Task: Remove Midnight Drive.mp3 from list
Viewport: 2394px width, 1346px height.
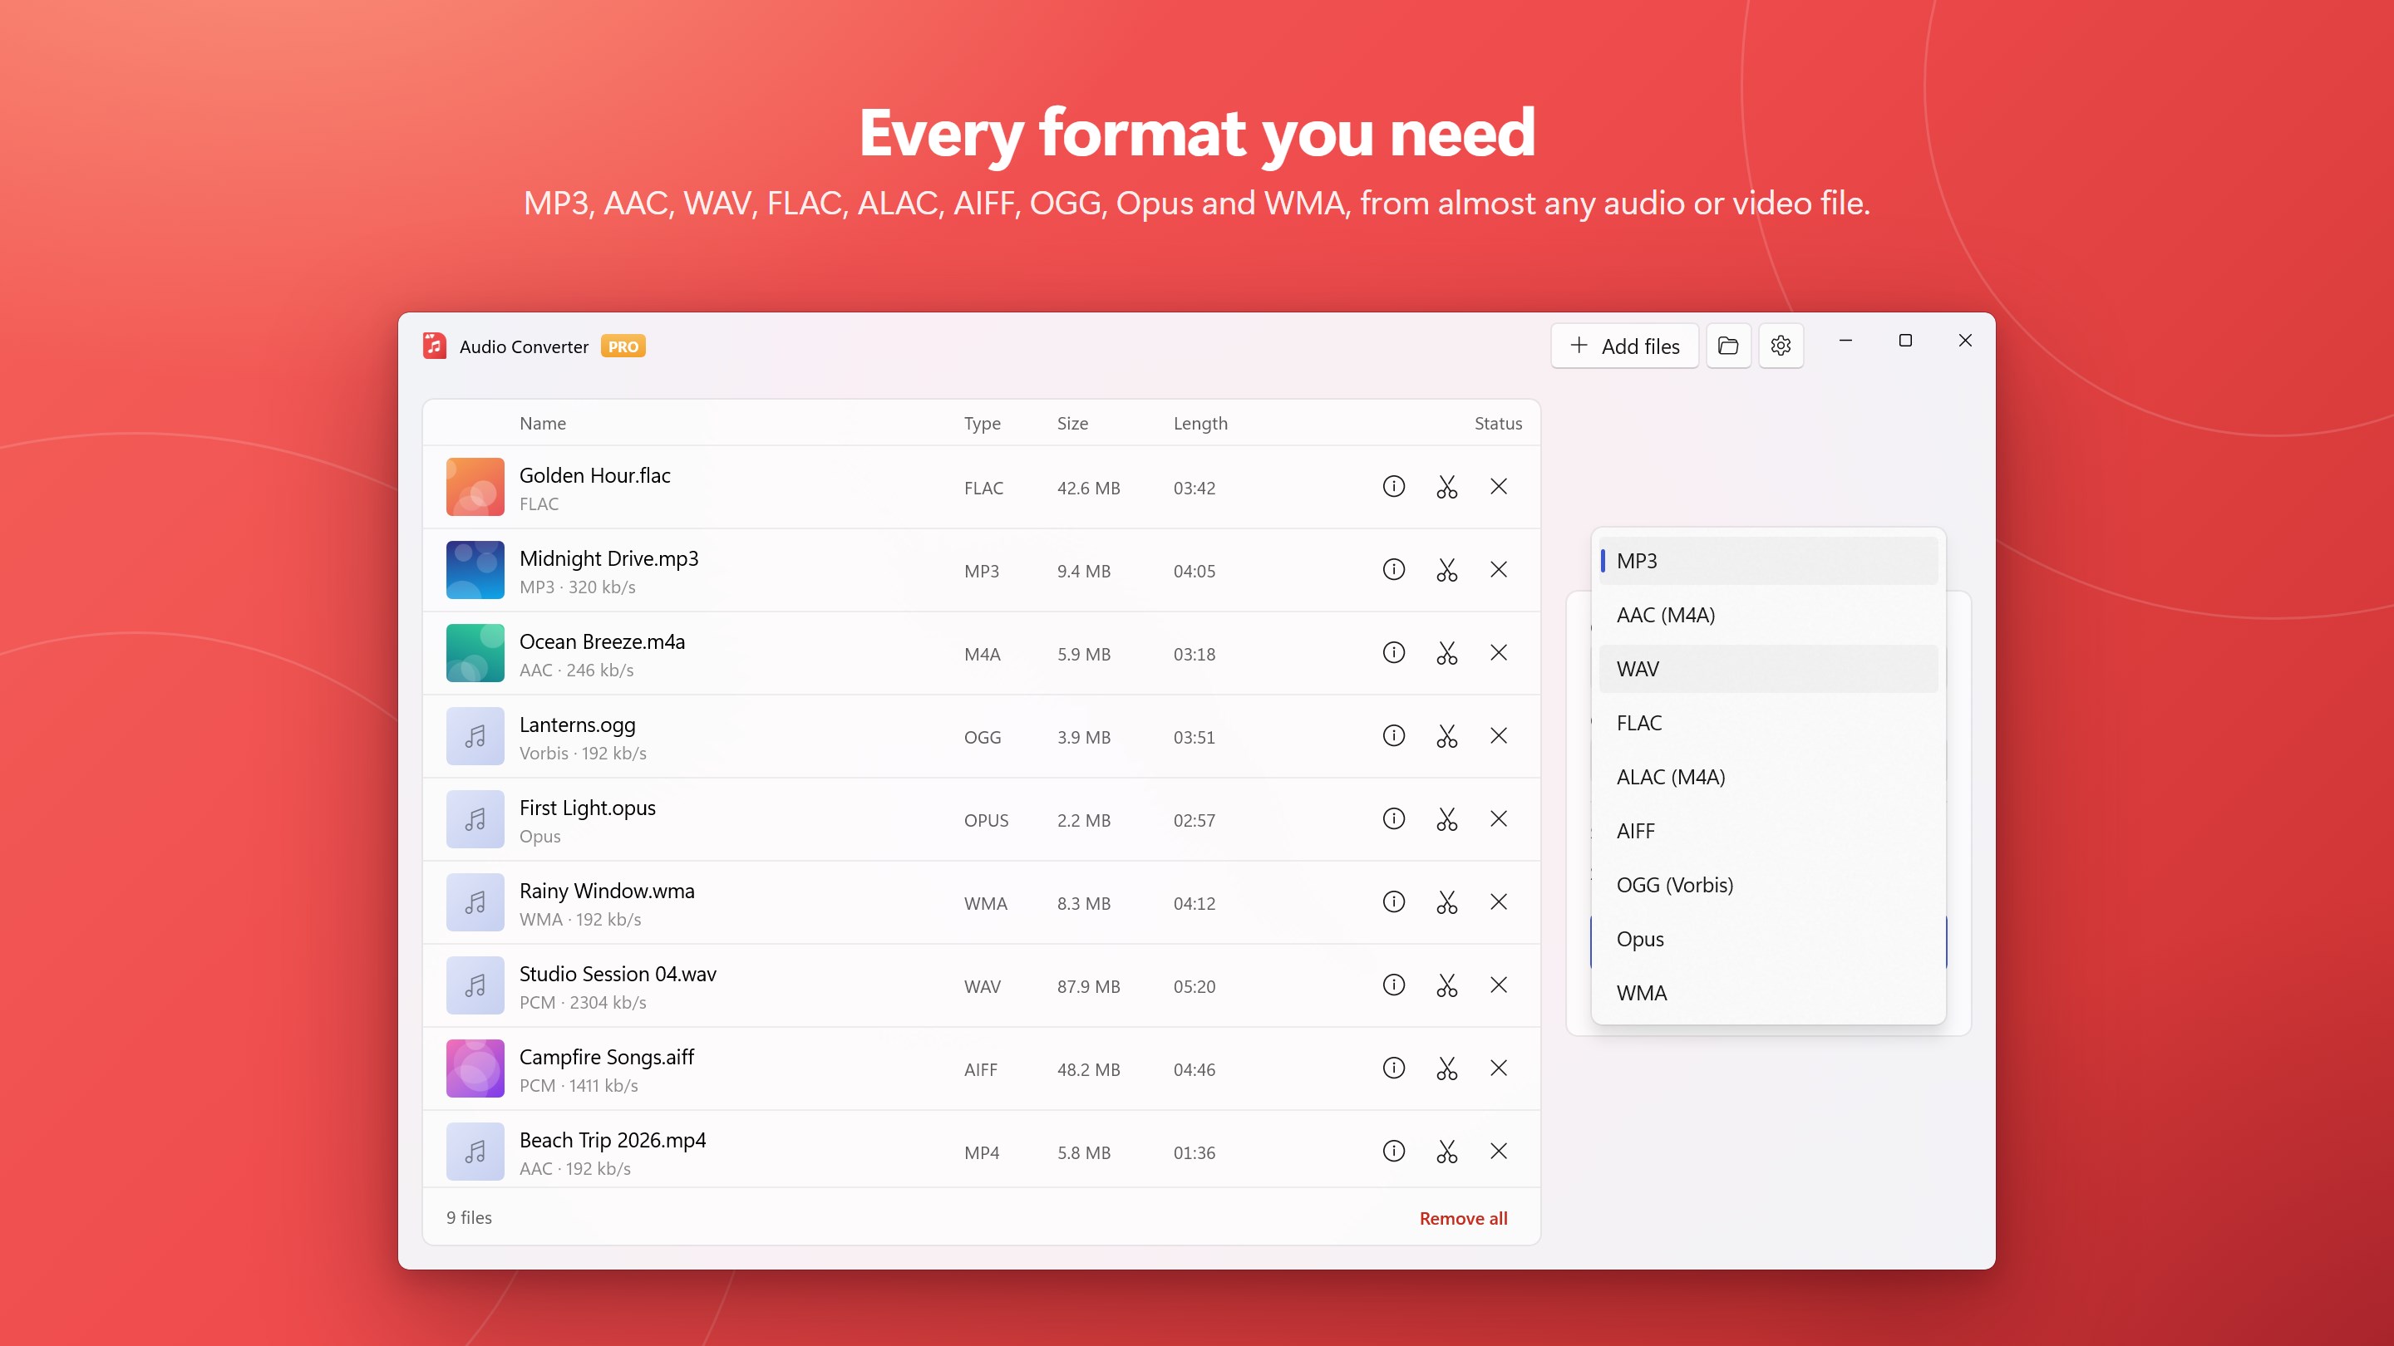Action: pos(1498,569)
